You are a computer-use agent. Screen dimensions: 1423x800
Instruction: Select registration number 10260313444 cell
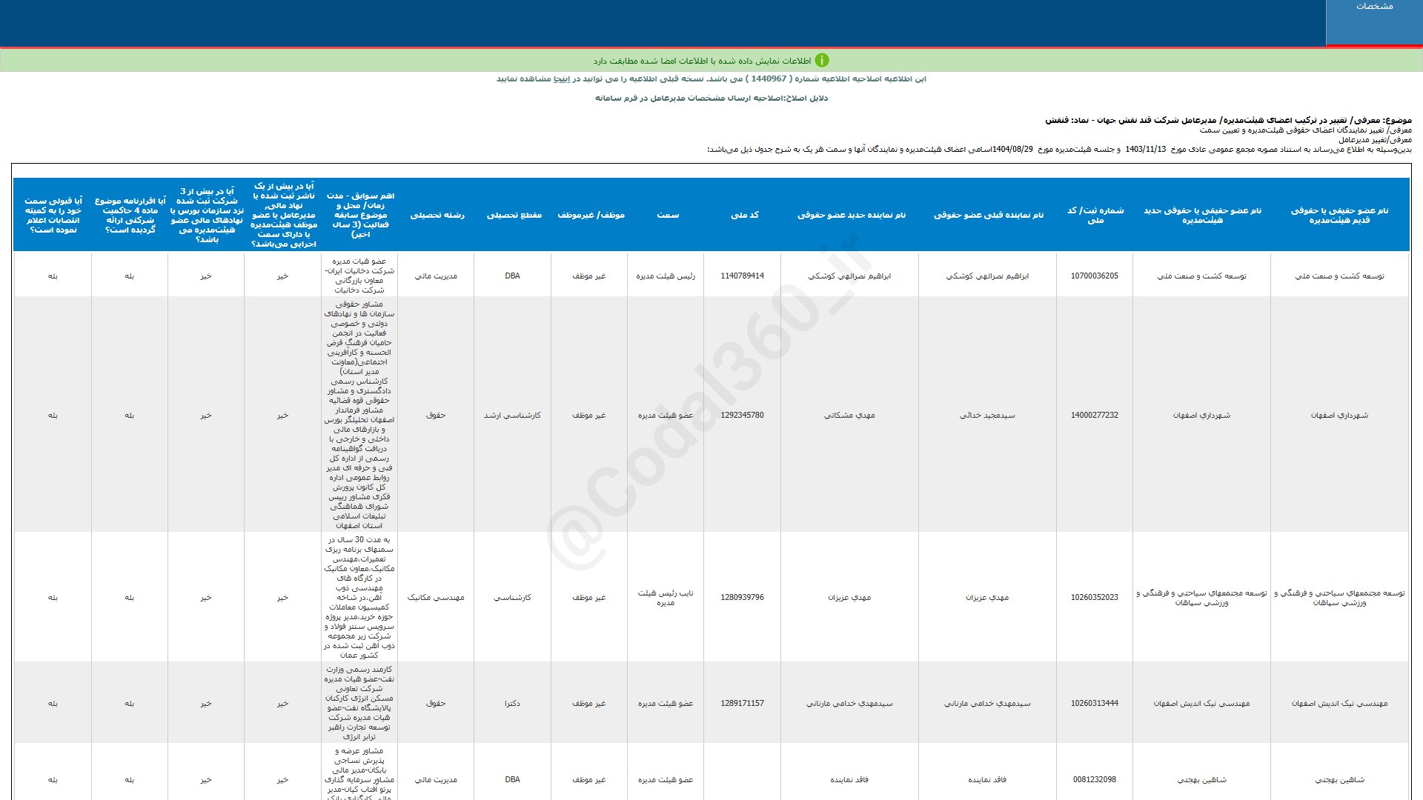tap(1094, 703)
